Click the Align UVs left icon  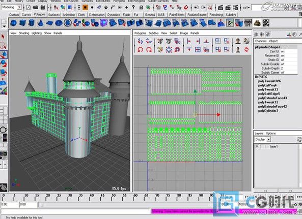point(189,41)
